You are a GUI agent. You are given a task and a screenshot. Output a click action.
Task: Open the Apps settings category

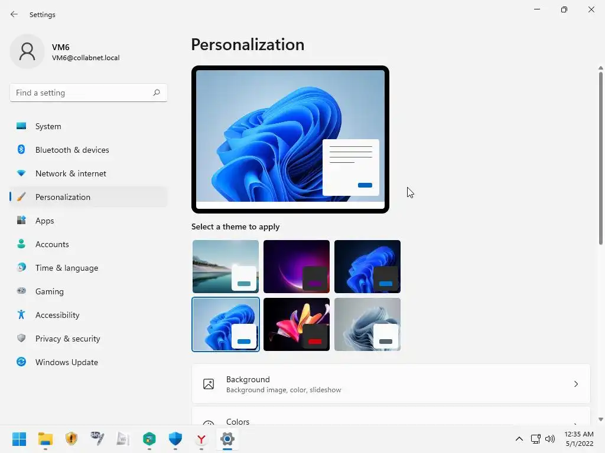coord(89,221)
